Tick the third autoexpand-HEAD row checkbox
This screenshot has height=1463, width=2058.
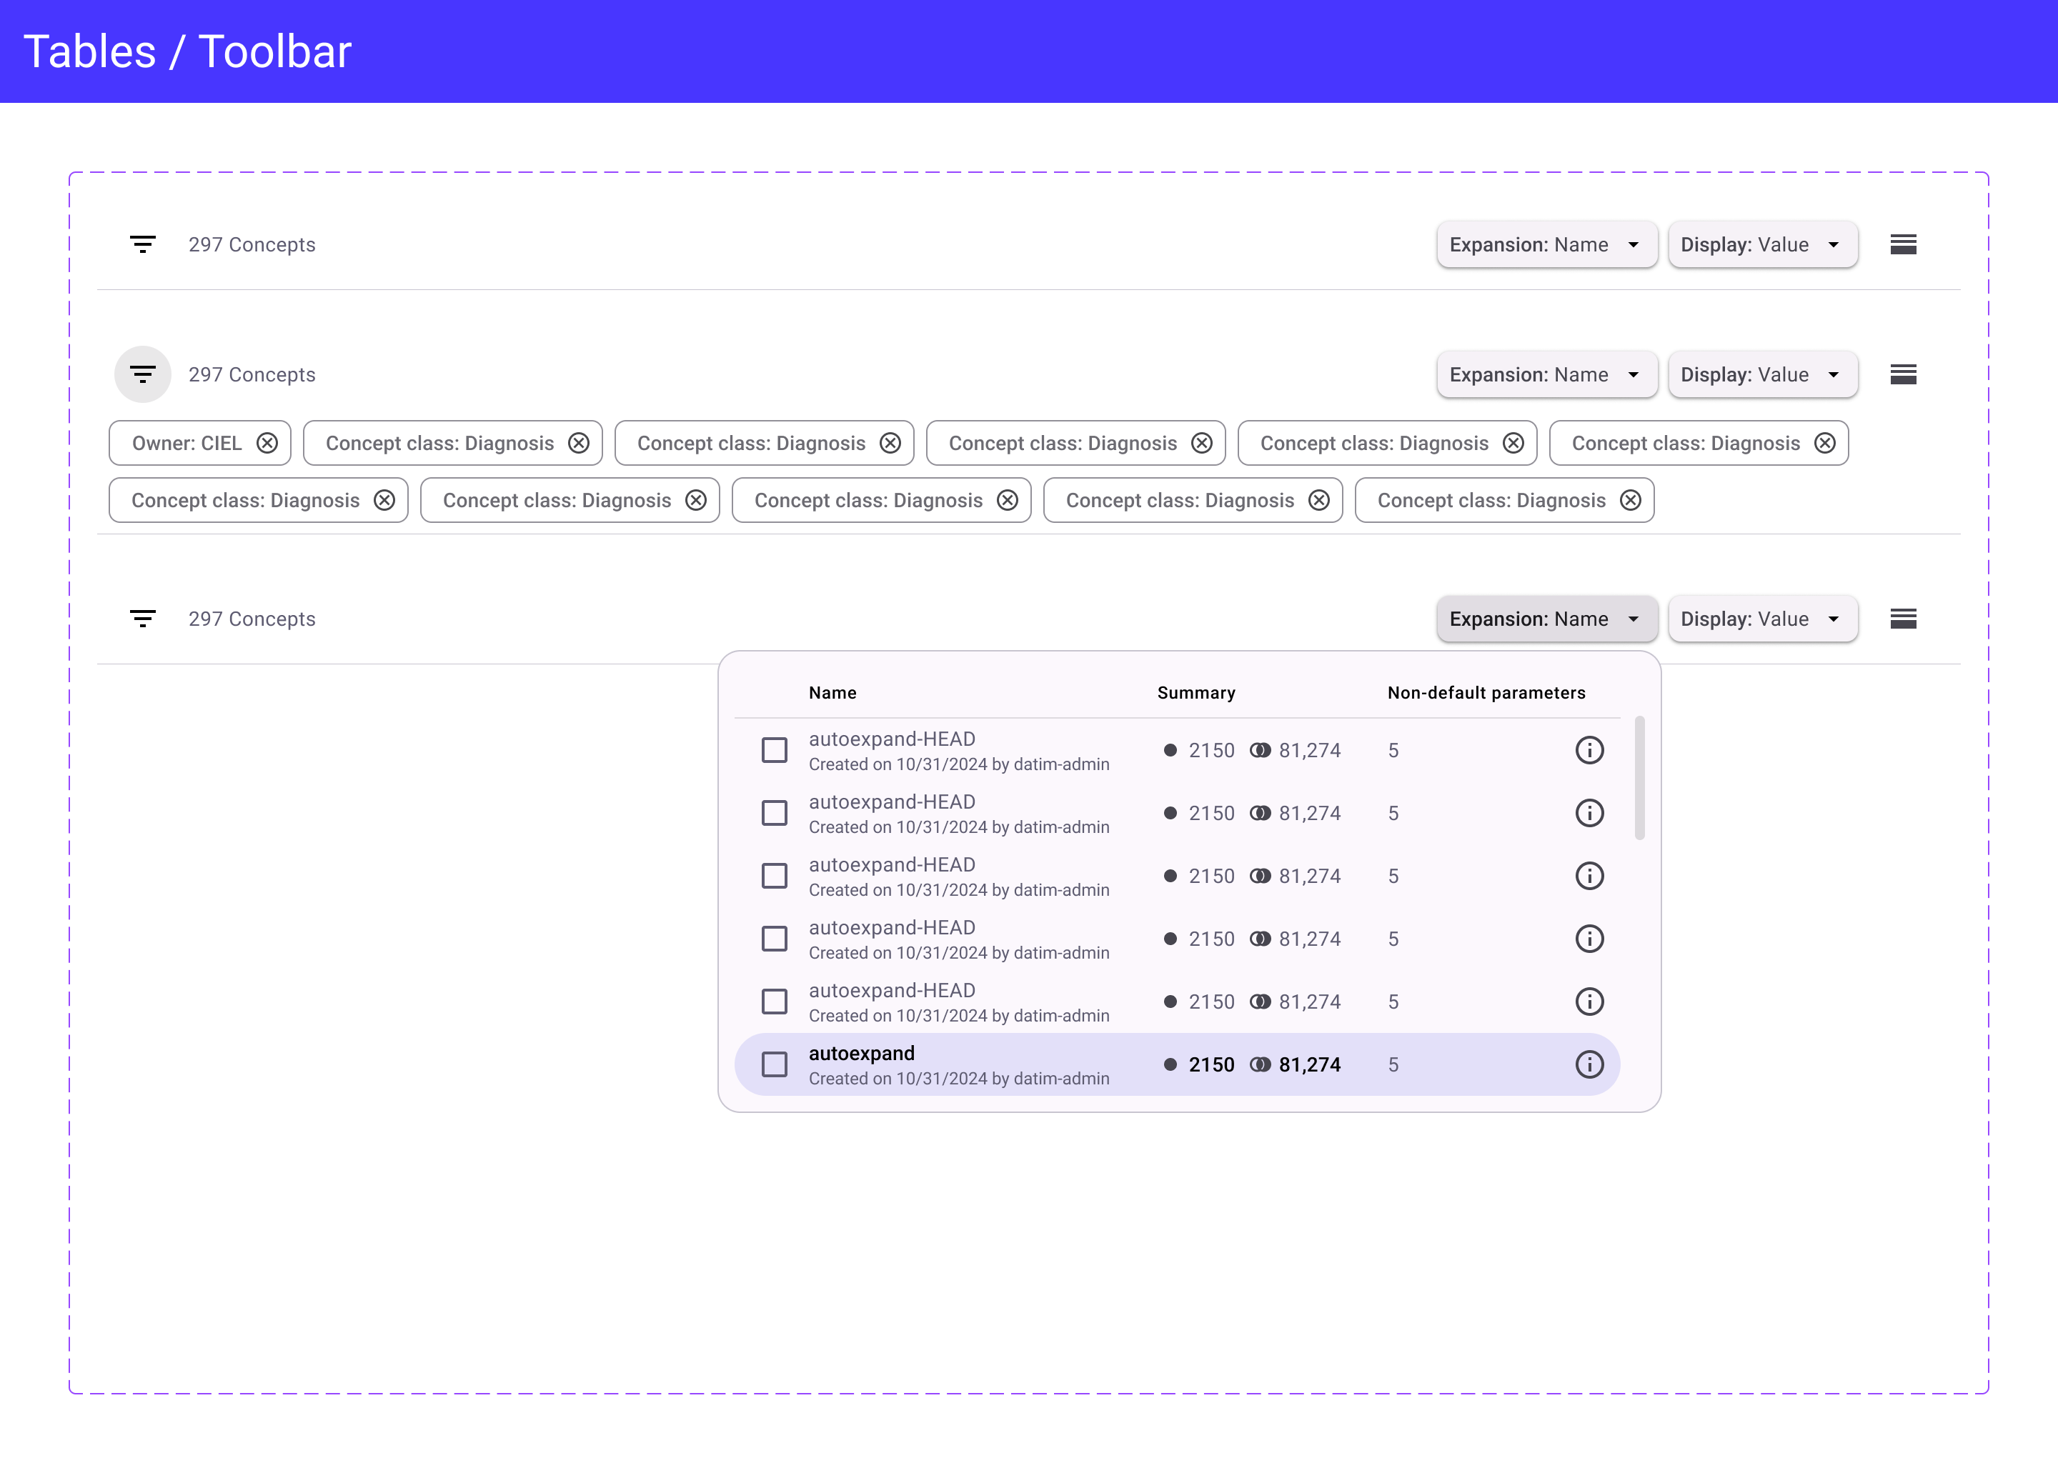pyautogui.click(x=774, y=876)
